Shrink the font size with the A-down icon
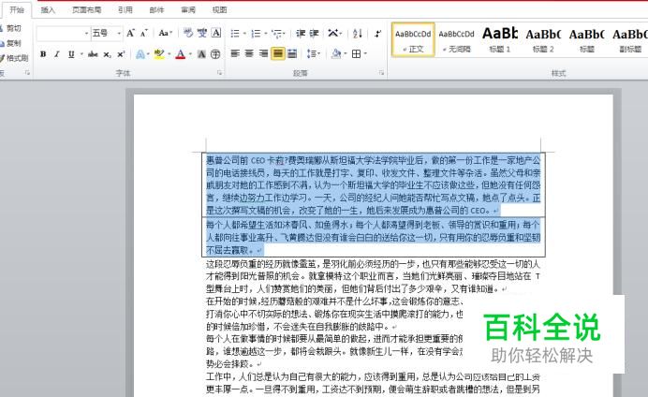Image resolution: width=648 pixels, height=397 pixels. pos(144,33)
